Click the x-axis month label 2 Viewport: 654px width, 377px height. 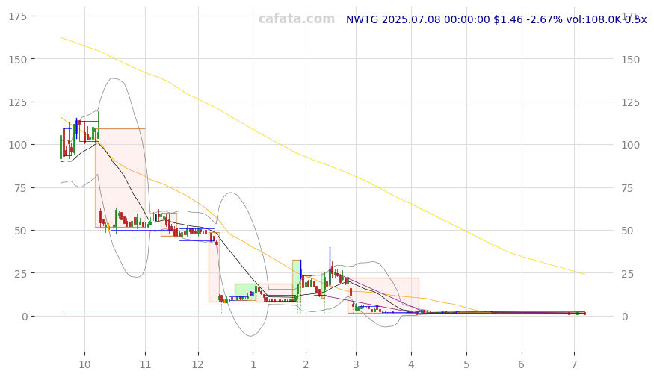click(306, 364)
